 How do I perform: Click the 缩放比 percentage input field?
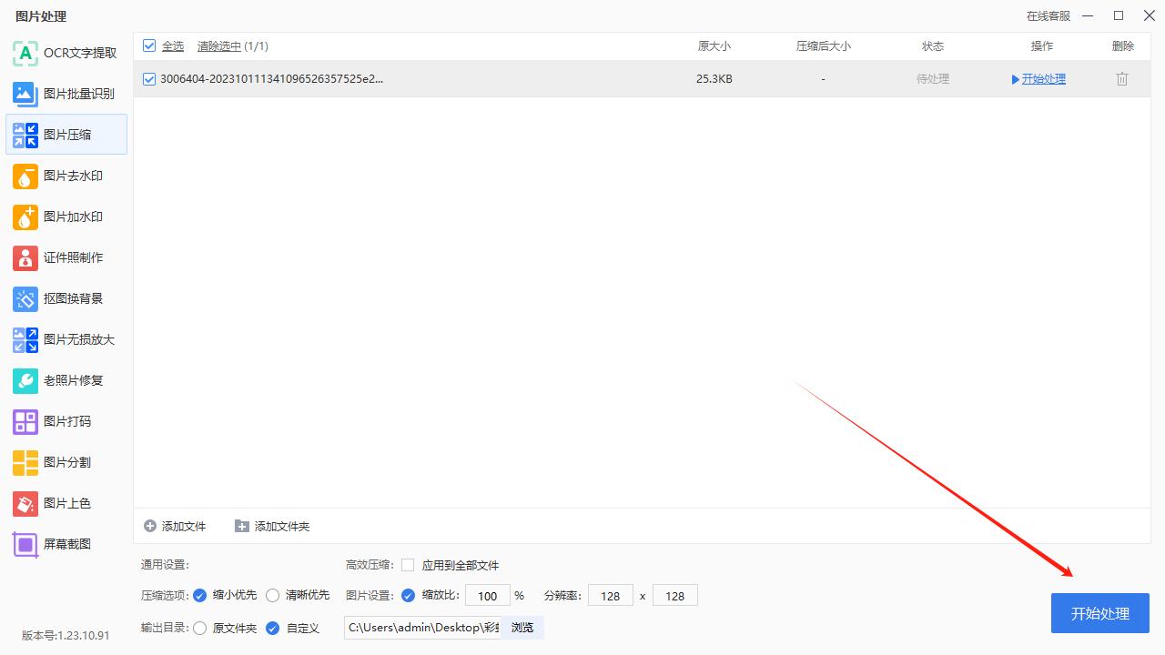click(x=488, y=595)
